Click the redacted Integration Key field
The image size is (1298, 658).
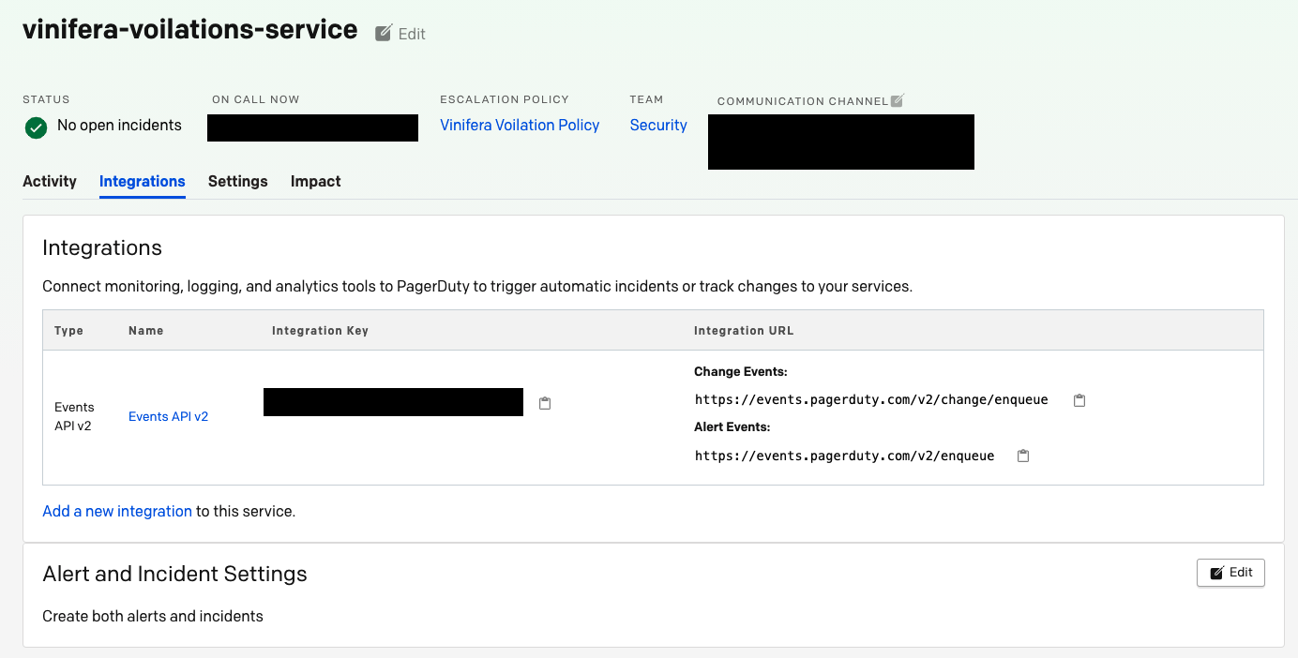point(393,402)
